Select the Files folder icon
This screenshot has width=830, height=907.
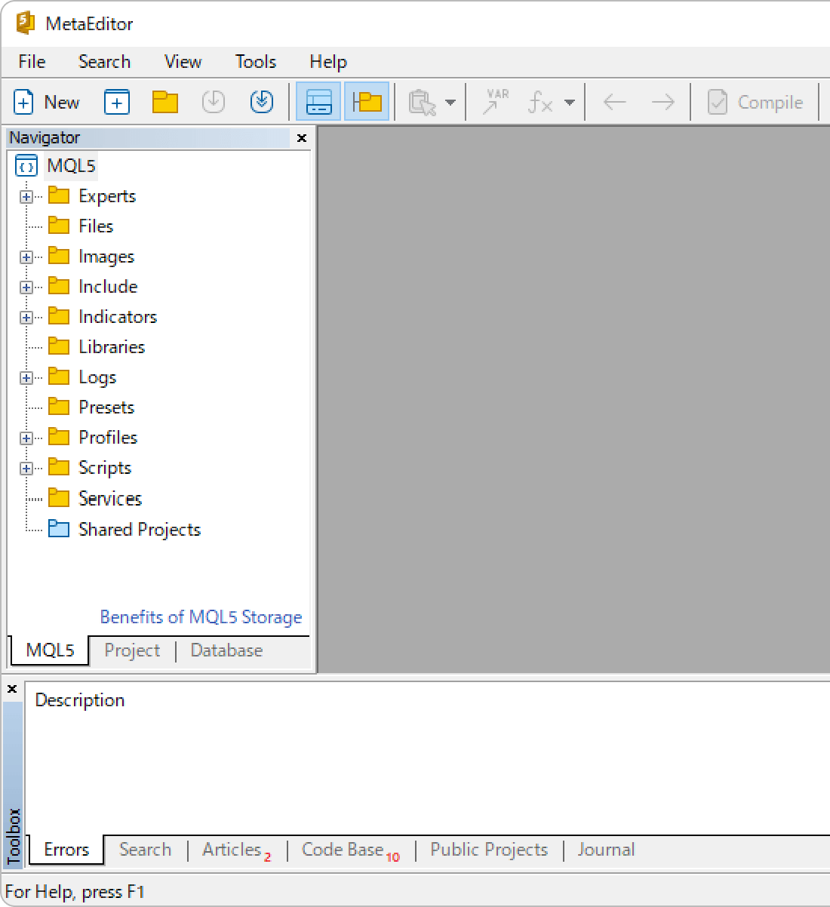point(59,226)
